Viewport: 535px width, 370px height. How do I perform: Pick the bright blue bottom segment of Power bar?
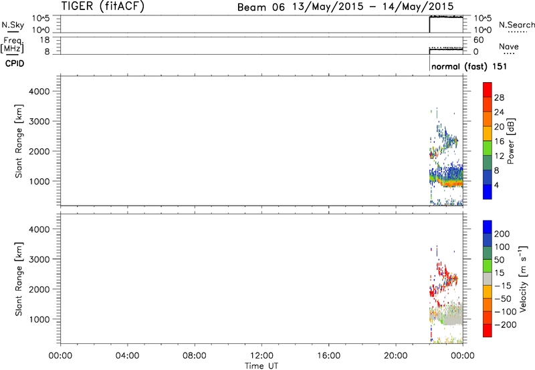(x=488, y=192)
